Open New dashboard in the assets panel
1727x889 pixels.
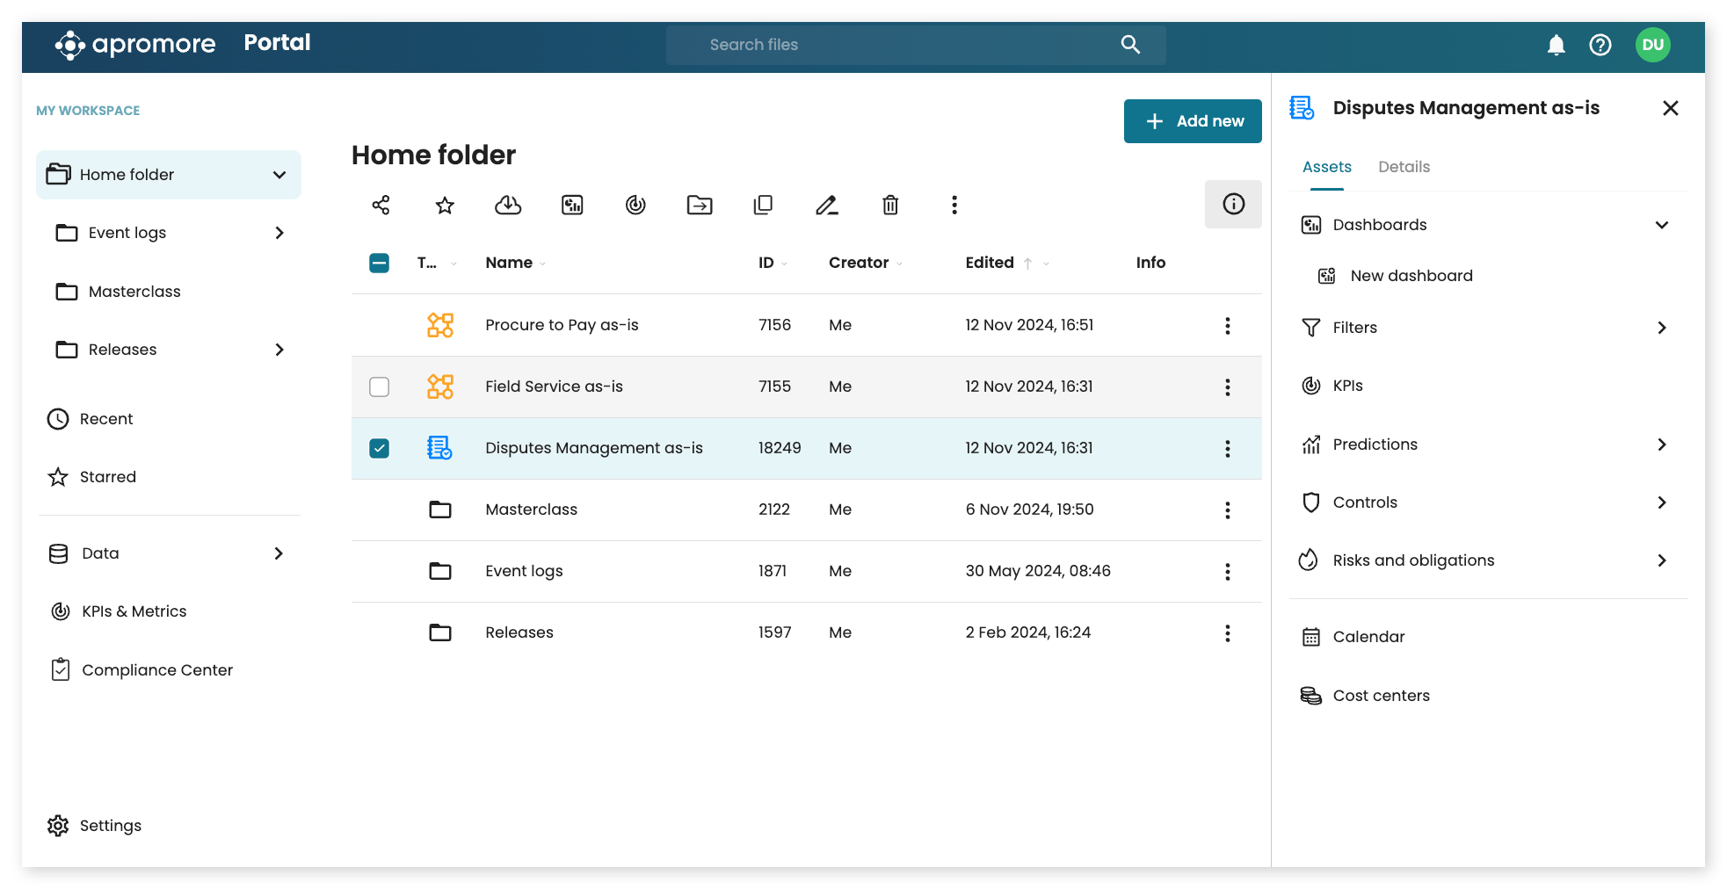pyautogui.click(x=1395, y=276)
